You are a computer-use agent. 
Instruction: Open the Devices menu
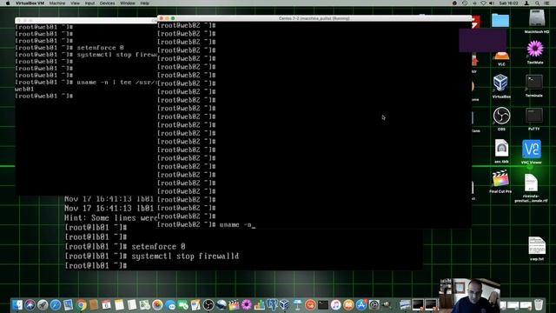point(107,3)
